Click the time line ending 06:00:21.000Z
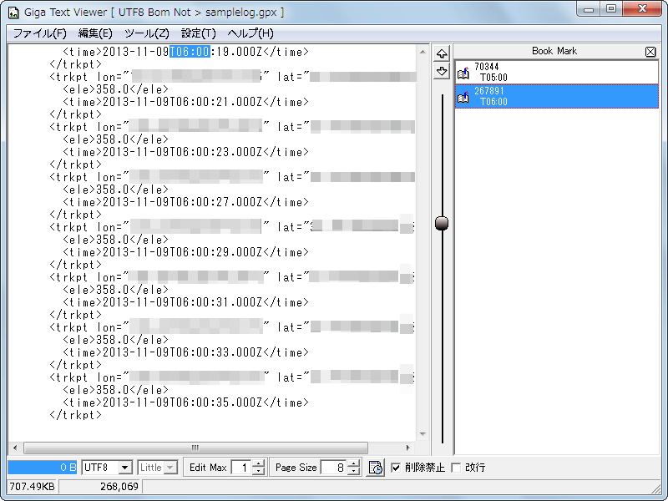This screenshot has height=501, width=668. pos(185,102)
